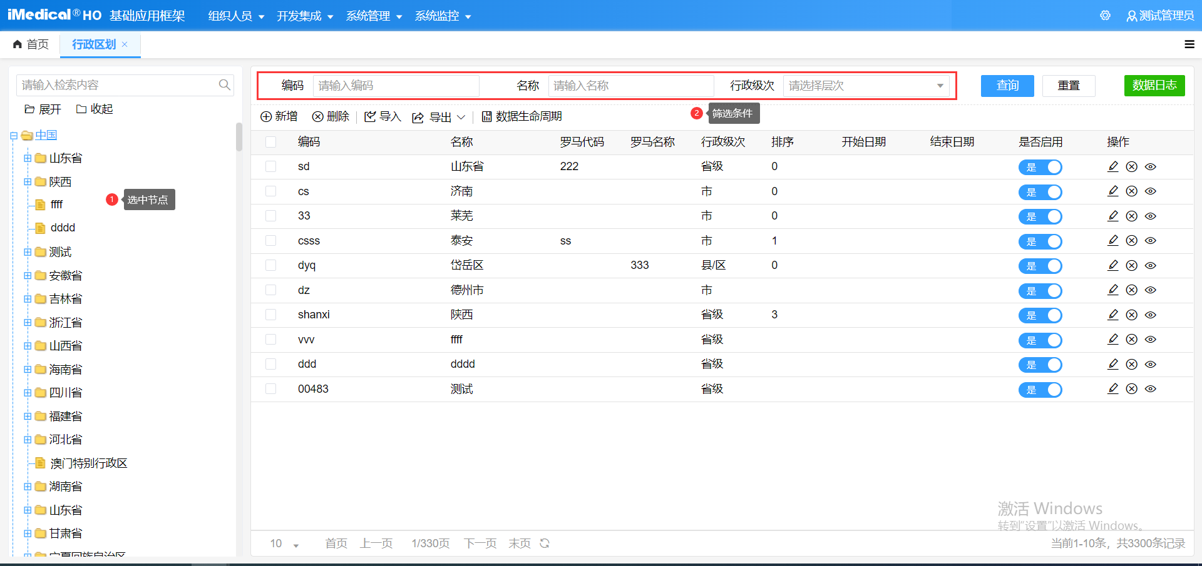View row ddd details with eye icon

(1150, 364)
